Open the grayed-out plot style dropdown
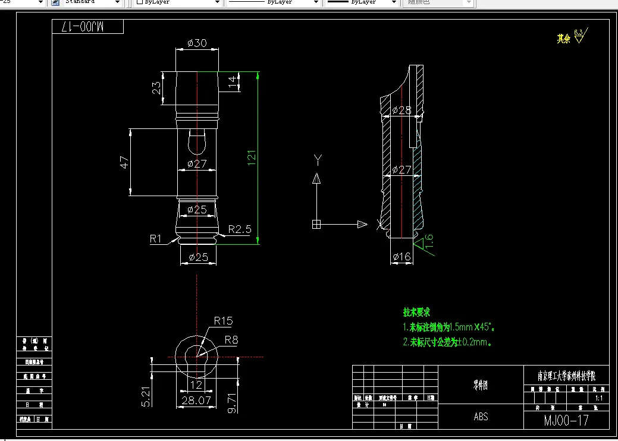This screenshot has height=441, width=618. 469,2
